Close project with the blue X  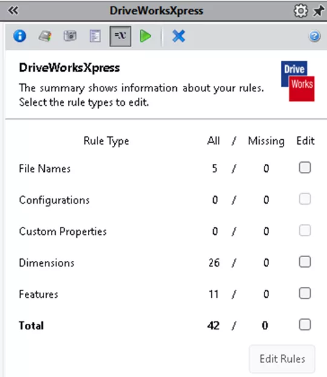(179, 36)
